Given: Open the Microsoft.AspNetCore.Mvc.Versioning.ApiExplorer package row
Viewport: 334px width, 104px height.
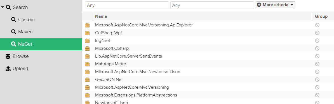Looking at the screenshot, I should tap(208, 25).
